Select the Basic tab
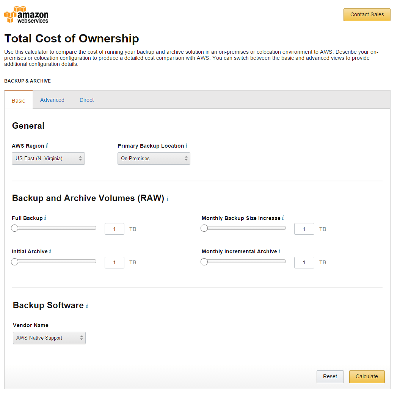Screen dimensions: 400x393 click(18, 100)
